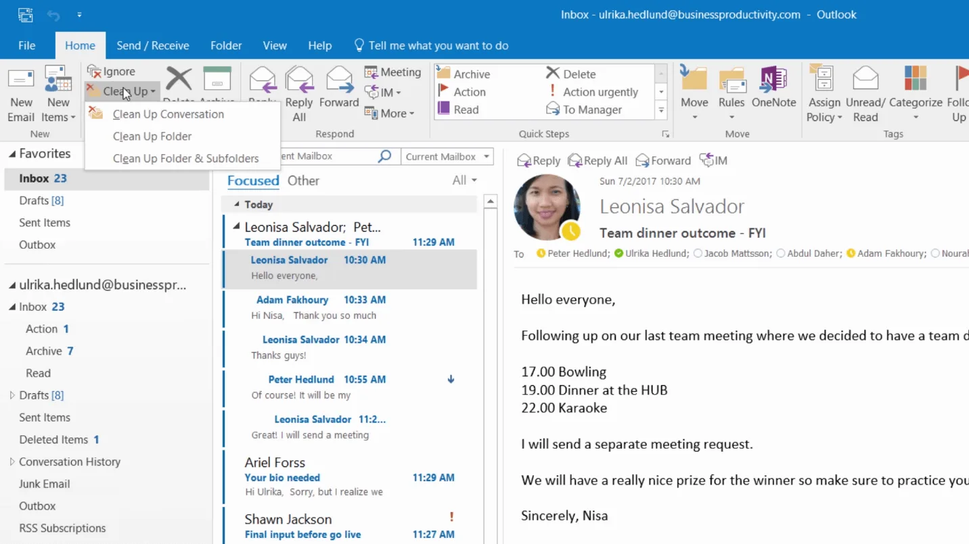Open the Peter Hedlund 10:55 AM message

[351, 387]
